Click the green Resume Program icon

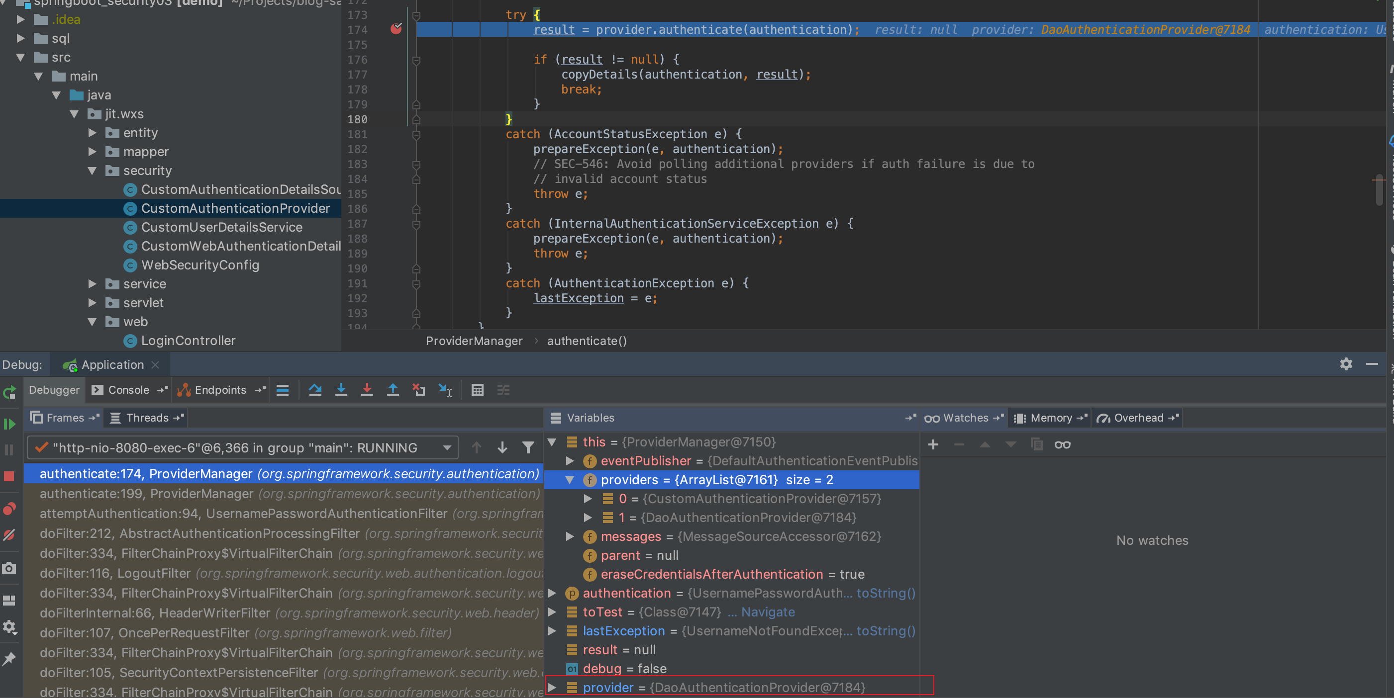pyautogui.click(x=9, y=424)
